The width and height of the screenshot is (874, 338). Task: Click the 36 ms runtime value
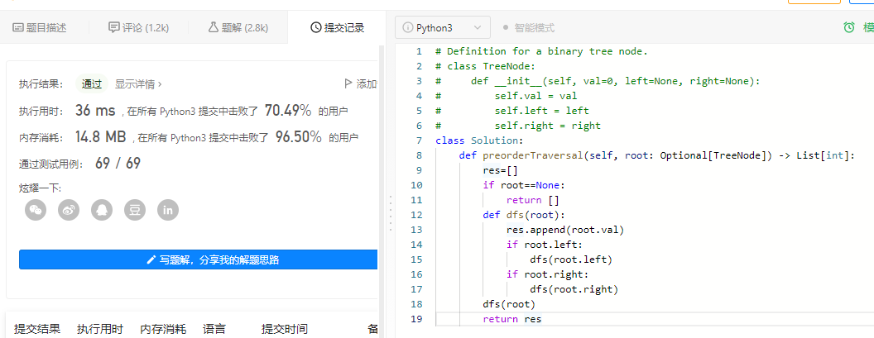point(95,110)
